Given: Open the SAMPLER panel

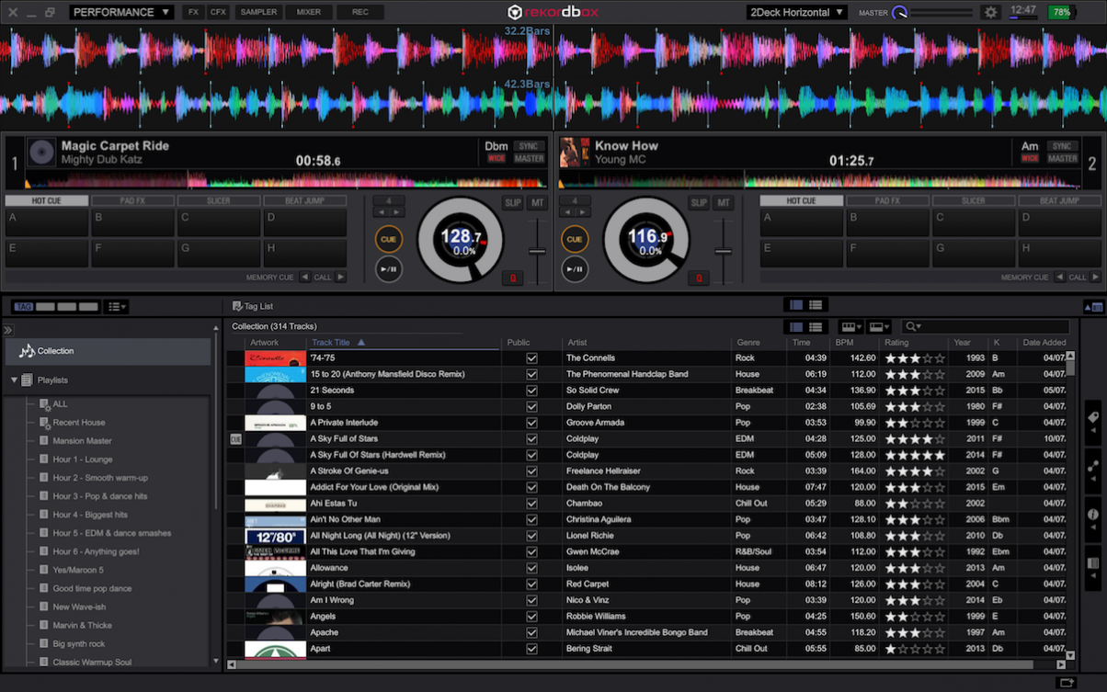Looking at the screenshot, I should click(x=258, y=12).
